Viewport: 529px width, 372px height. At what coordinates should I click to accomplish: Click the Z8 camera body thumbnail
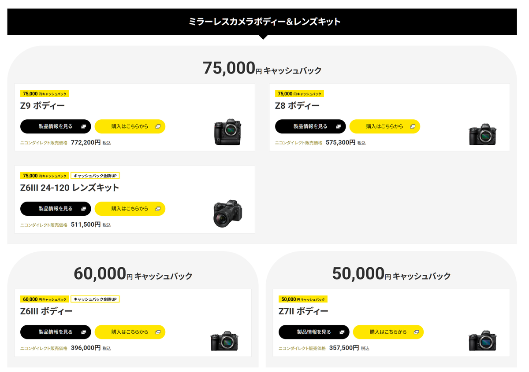click(482, 134)
